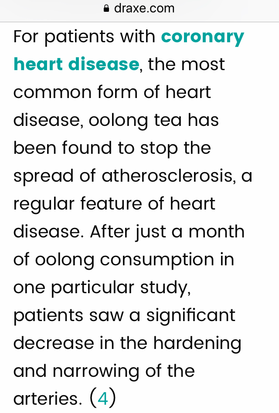
Task: Open citation number 4 reference
Action: [x=103, y=399]
